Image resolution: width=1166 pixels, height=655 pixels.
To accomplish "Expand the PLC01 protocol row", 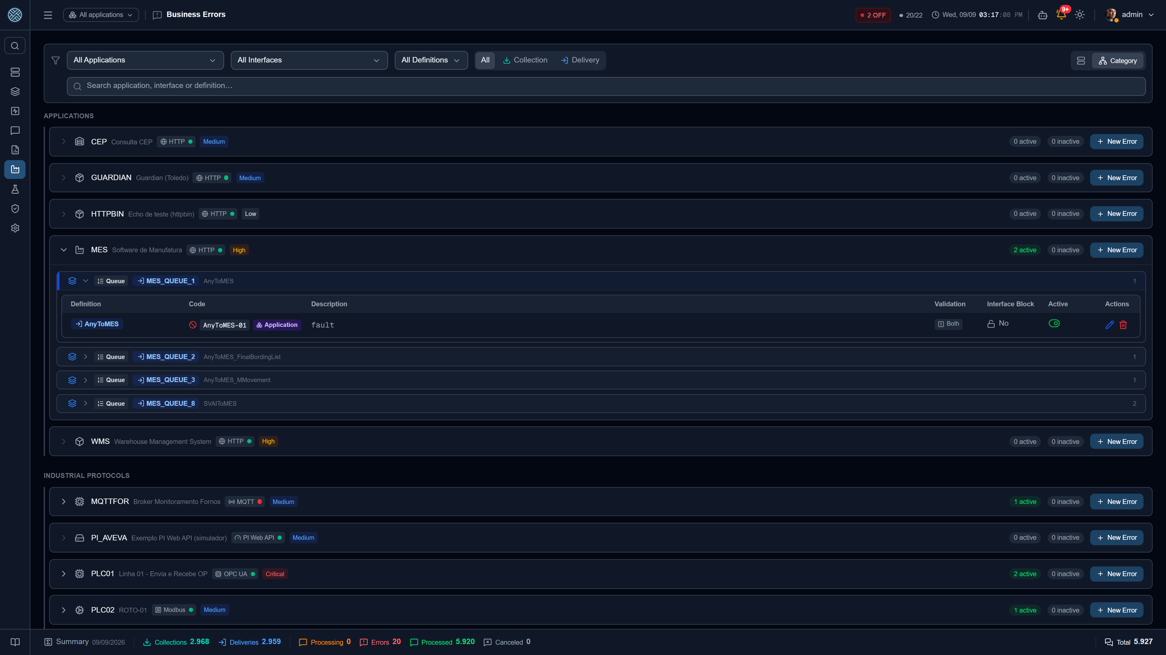I will [64, 574].
